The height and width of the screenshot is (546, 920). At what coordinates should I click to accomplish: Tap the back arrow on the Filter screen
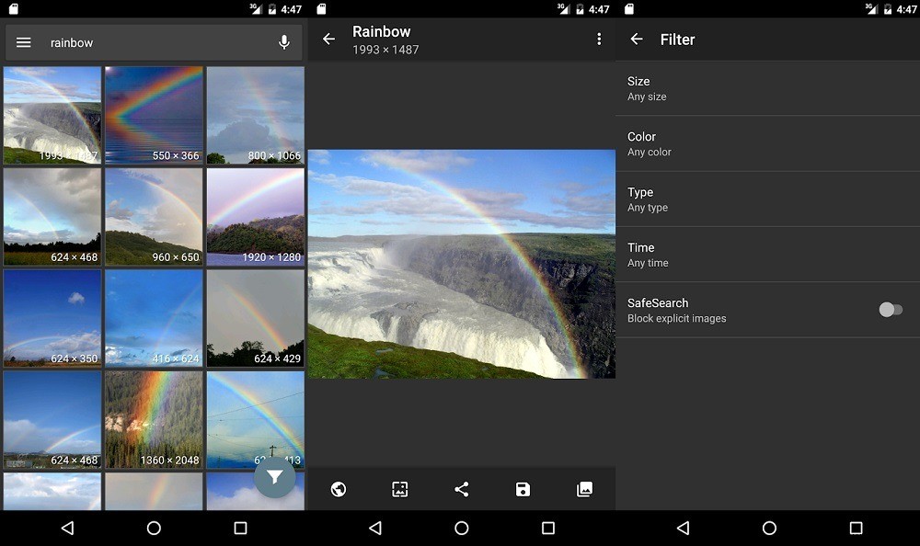pyautogui.click(x=637, y=40)
